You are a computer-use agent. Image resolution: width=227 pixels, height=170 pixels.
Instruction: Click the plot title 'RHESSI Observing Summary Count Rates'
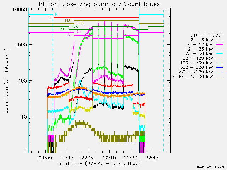click(x=99, y=4)
